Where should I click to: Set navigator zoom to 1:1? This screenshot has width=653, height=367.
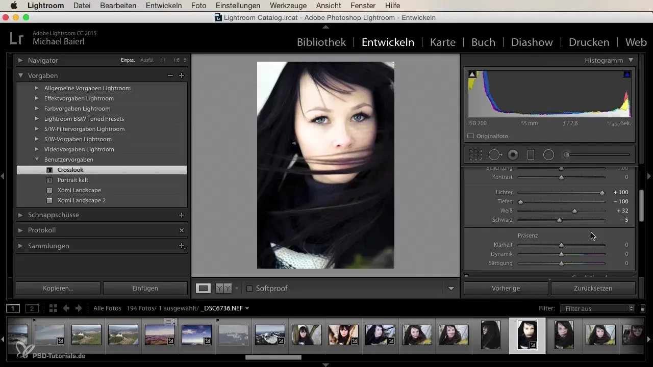[x=163, y=60]
